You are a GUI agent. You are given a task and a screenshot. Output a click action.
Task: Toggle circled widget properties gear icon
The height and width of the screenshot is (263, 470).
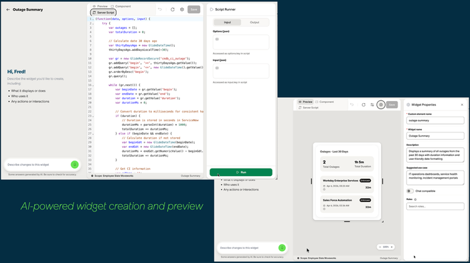pos(381,105)
